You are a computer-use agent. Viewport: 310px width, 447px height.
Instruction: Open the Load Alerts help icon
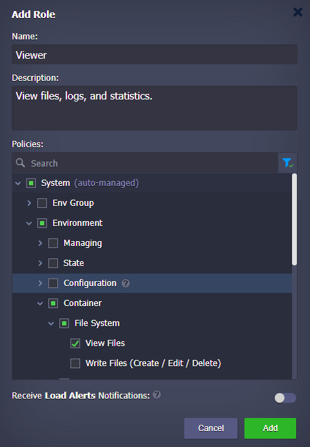157,394
